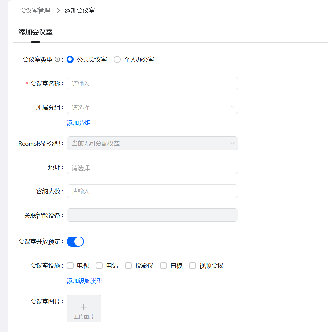The image size is (328, 332).
Task: Tick the 白板 checkbox
Action: 163,265
